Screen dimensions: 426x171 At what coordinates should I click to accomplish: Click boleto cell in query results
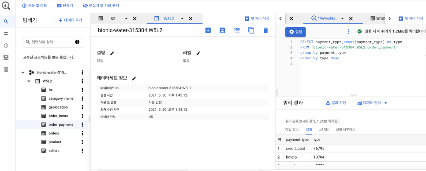[x=291, y=157]
